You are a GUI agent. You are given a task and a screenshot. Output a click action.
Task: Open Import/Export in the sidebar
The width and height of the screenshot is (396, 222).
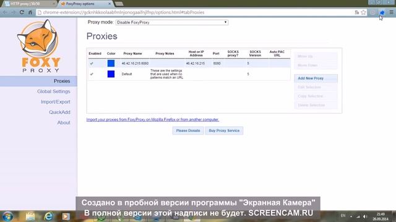point(56,102)
